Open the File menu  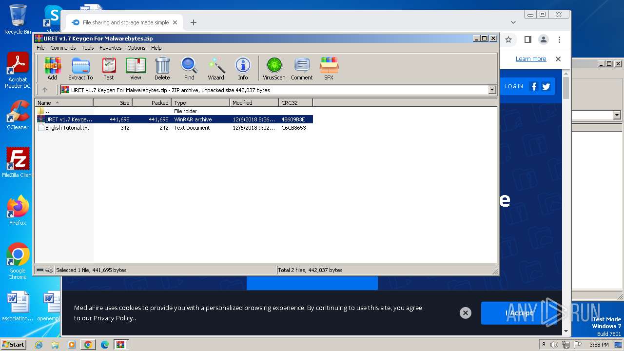40,48
